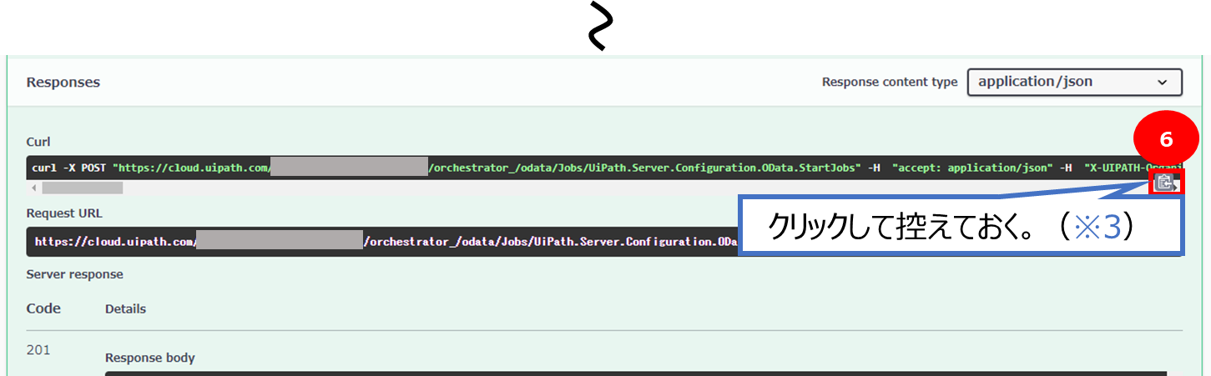Click the Server response label
This screenshot has height=376, width=1211.
click(x=74, y=273)
